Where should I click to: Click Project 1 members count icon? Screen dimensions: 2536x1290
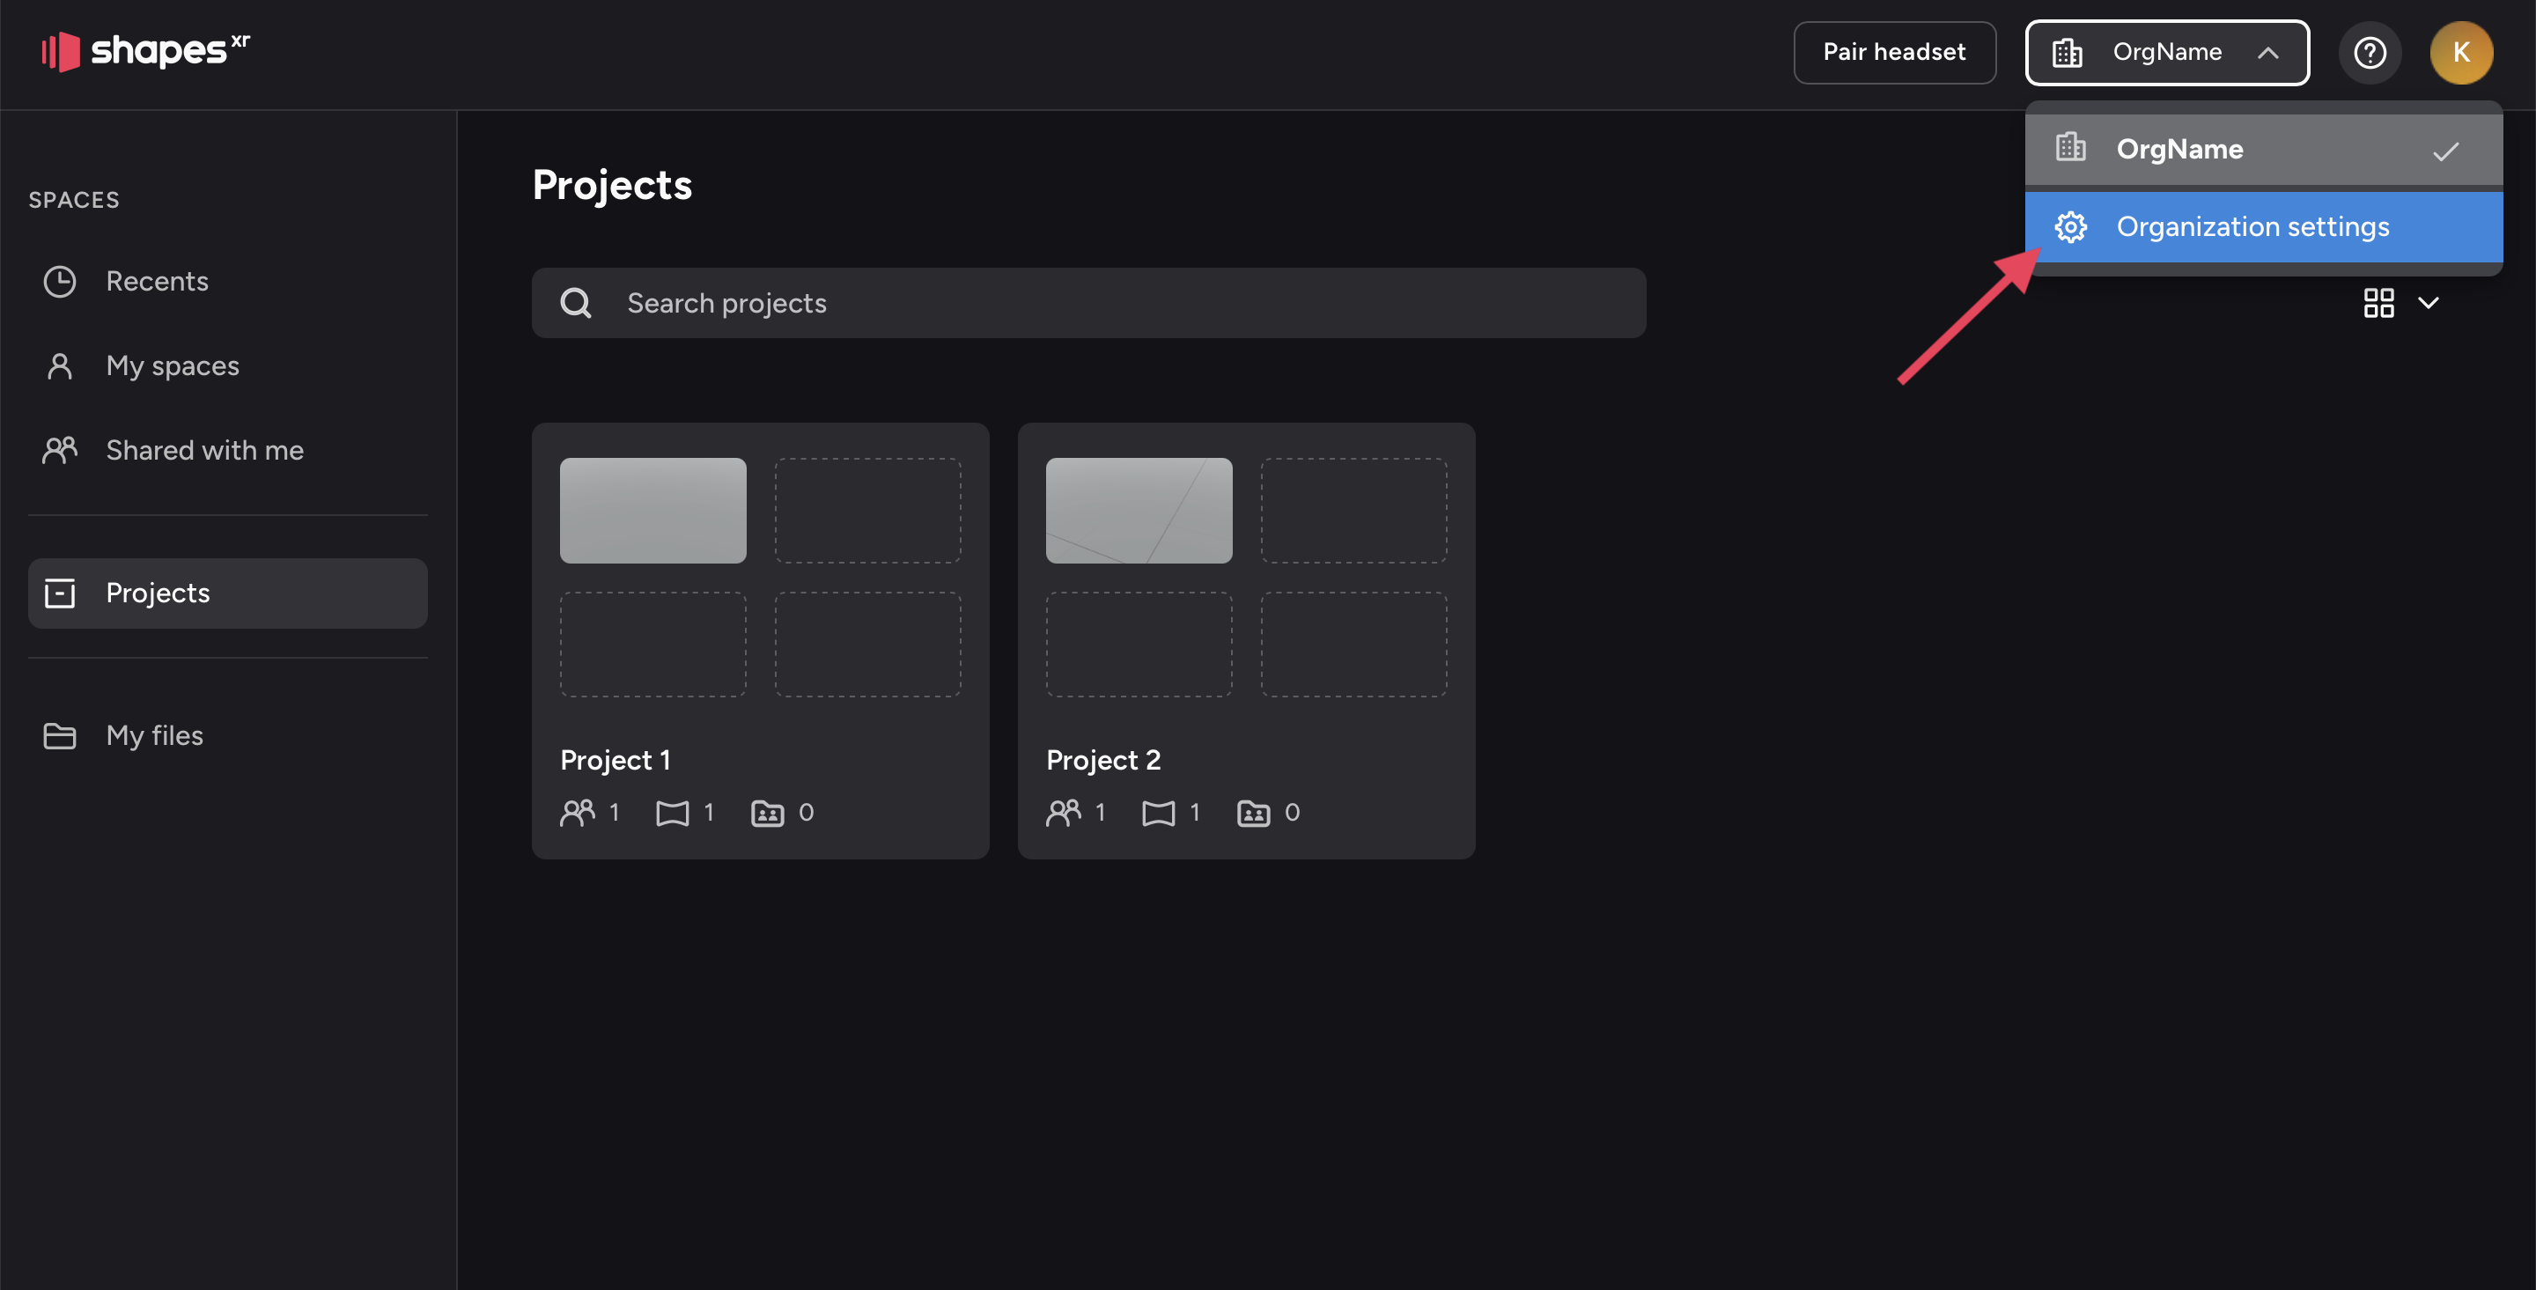click(x=578, y=813)
